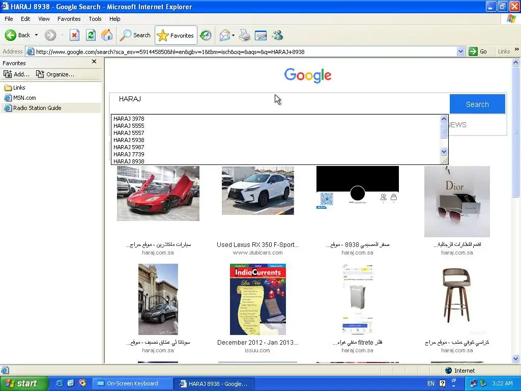
Task: Open the black Sonata car thumbnail
Action: (x=158, y=299)
